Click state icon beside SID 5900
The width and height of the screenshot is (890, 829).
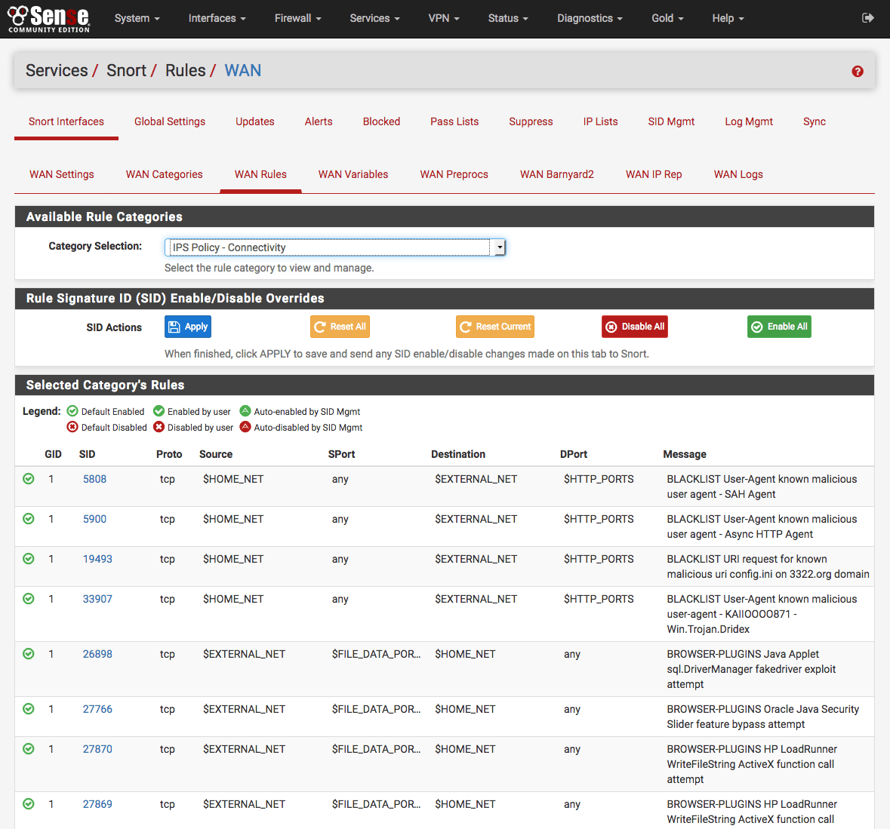[29, 519]
